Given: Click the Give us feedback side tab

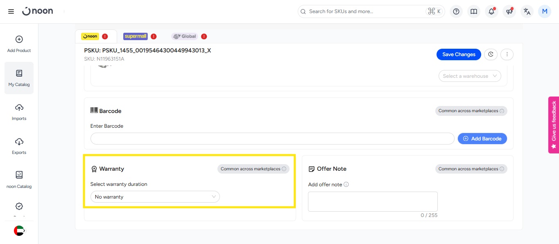Looking at the screenshot, I should pyautogui.click(x=554, y=125).
